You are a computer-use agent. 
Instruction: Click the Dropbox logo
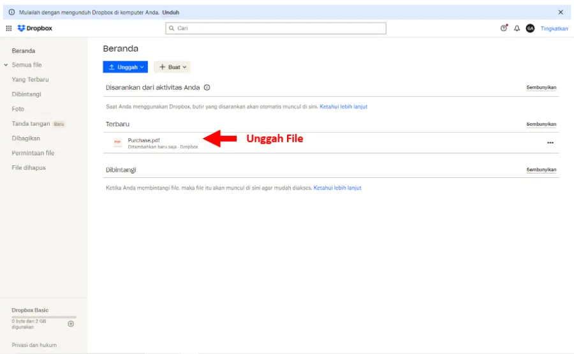(35, 28)
